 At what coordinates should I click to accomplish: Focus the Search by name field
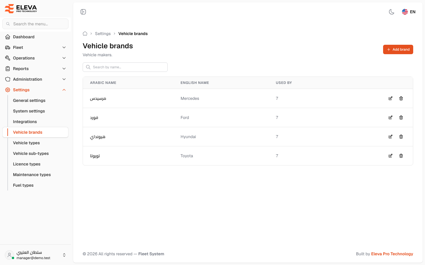click(x=125, y=67)
